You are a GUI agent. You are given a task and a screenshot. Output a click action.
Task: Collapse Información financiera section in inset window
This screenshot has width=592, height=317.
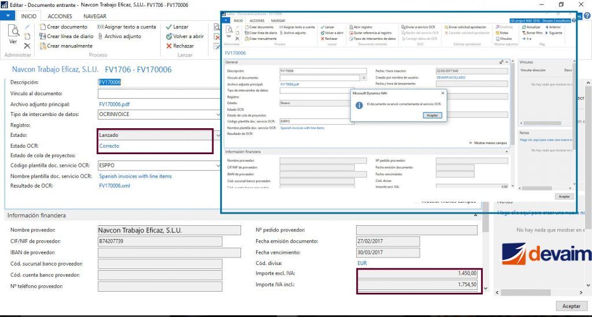[506, 151]
